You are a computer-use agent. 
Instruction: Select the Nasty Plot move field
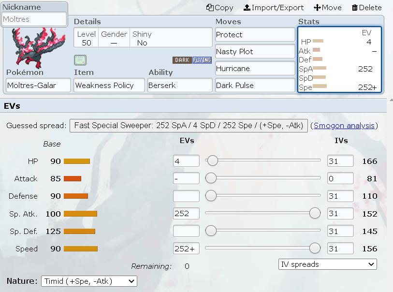click(255, 52)
